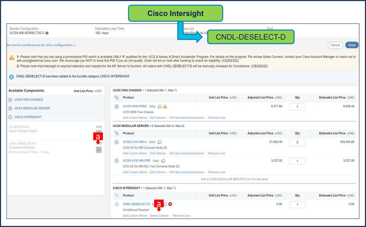This screenshot has width=366, height=227.
Task: Click the CNDL-DESELECT-D quantity field
Action: click(x=297, y=205)
